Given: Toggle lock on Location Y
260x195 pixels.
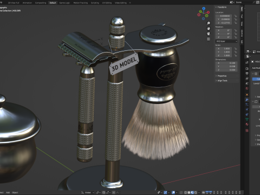Looking at the screenshot, I should (236, 19).
